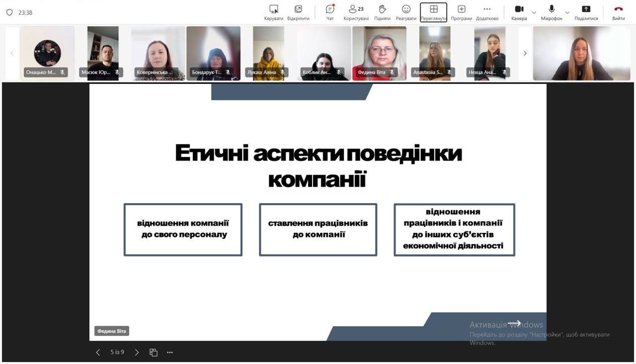Select Федина Віта's video thumbnail
This screenshot has width=636, height=364.
click(x=379, y=53)
